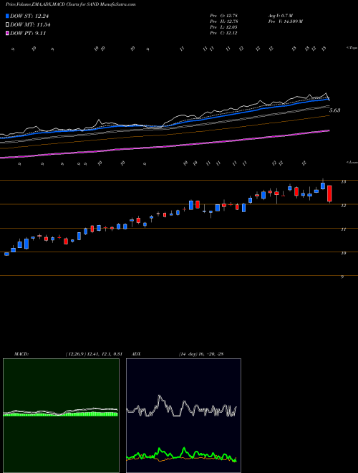The height and width of the screenshot is (473, 358).
Task: Click the 10 price axis label
Action: (343, 253)
